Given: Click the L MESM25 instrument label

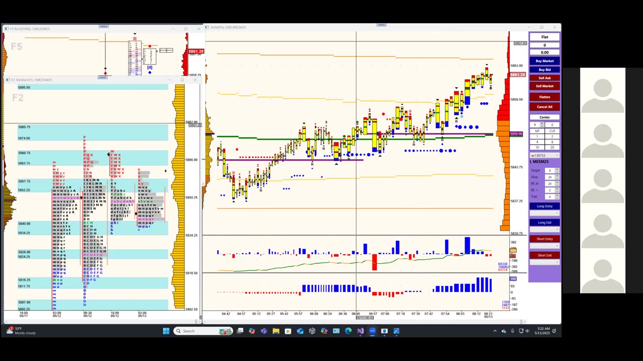Looking at the screenshot, I should coord(540,162).
